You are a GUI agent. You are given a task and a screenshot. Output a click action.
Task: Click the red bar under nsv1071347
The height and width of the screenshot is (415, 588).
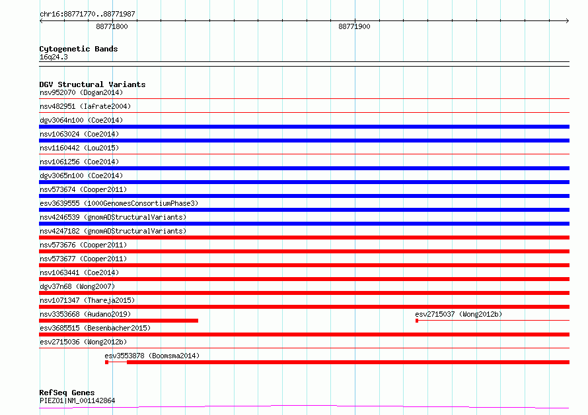coord(304,307)
